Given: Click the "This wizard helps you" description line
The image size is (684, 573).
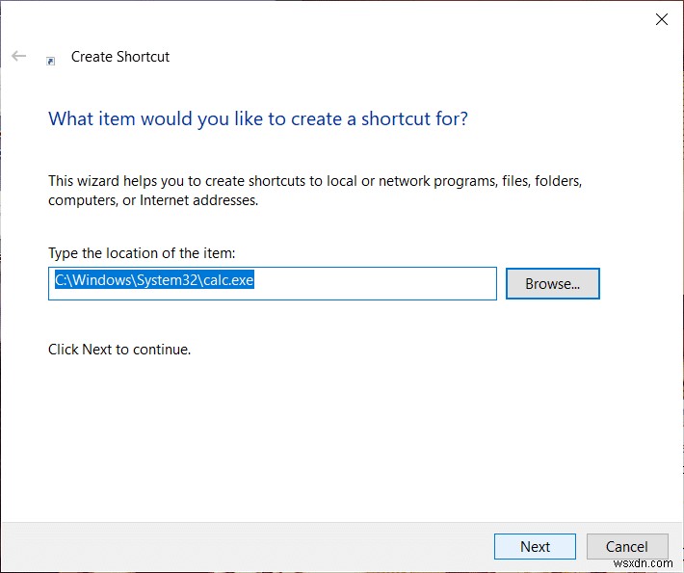Looking at the screenshot, I should pos(315,180).
